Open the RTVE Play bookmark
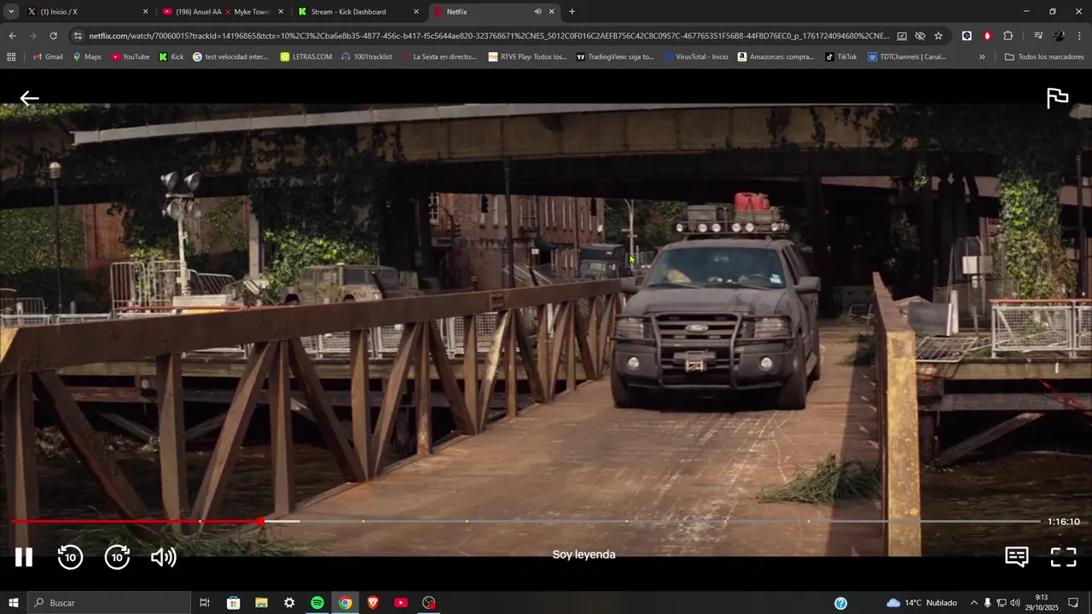 (x=528, y=56)
